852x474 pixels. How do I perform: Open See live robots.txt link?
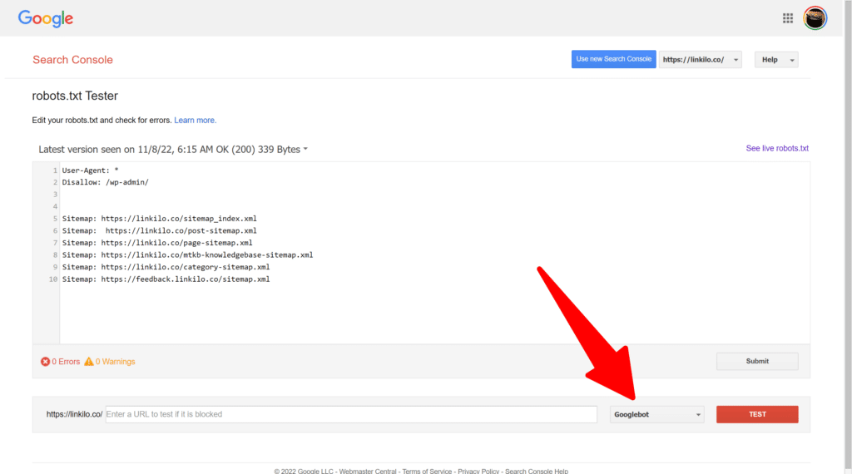tap(777, 148)
